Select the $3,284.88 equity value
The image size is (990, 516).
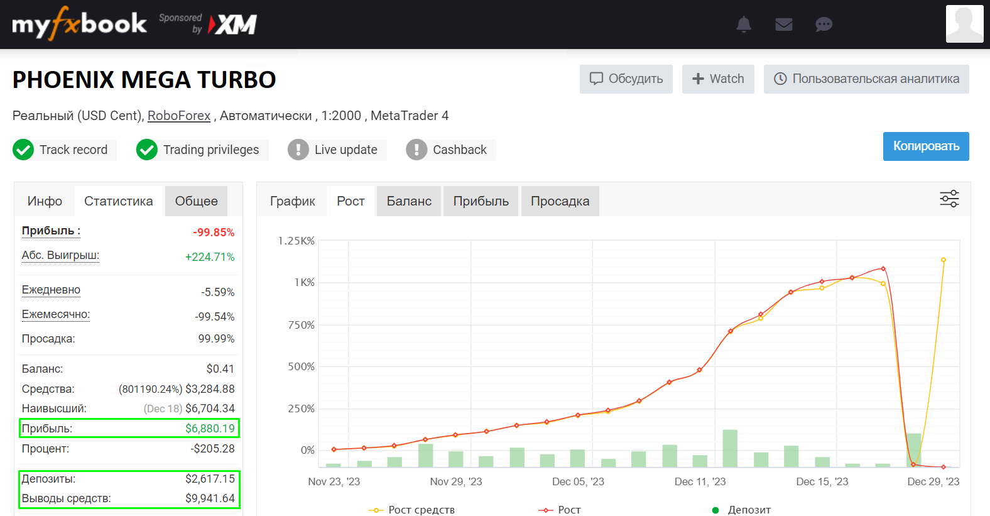210,389
